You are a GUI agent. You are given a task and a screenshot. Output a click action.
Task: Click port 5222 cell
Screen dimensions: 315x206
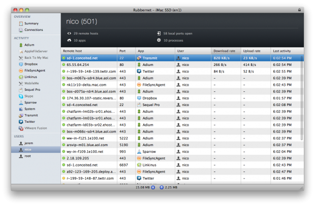click(x=123, y=138)
